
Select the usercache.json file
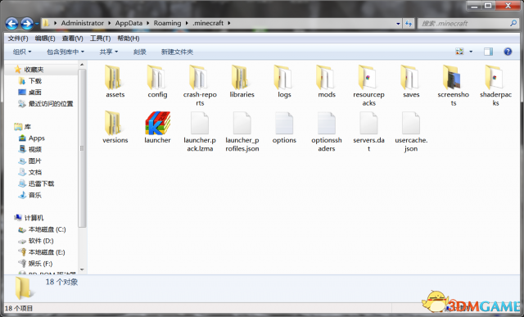tap(411, 131)
